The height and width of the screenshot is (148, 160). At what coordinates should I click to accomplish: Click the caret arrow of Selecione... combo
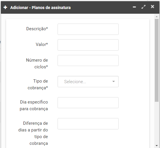pyautogui.click(x=114, y=81)
